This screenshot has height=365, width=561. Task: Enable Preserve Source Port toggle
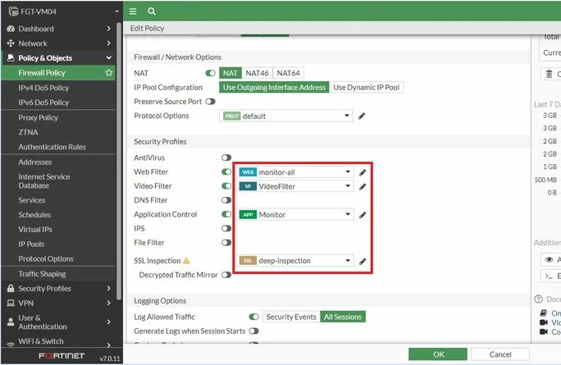pyautogui.click(x=210, y=102)
